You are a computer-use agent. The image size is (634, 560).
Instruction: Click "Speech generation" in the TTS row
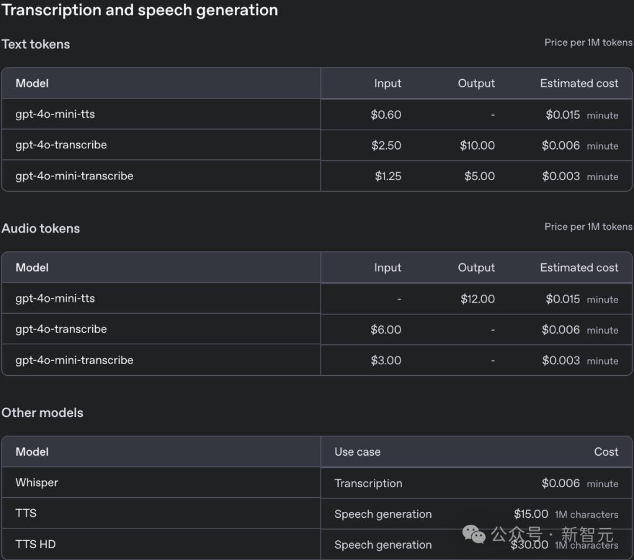tap(383, 514)
